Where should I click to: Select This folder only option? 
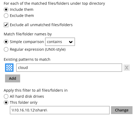[x=6, y=102]
